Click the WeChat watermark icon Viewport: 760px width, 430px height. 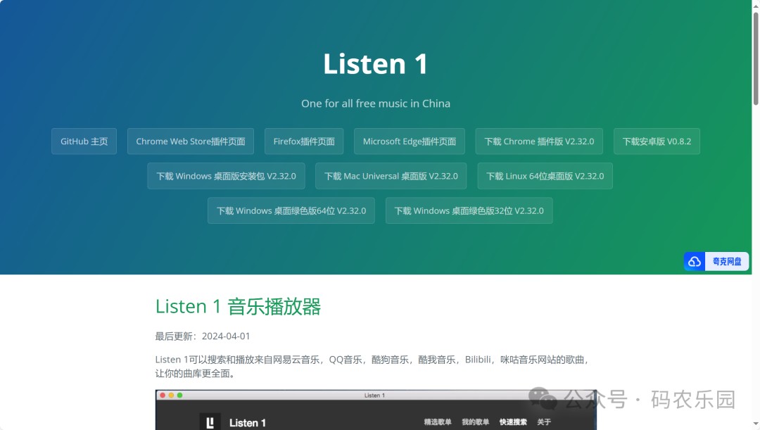[x=543, y=398]
